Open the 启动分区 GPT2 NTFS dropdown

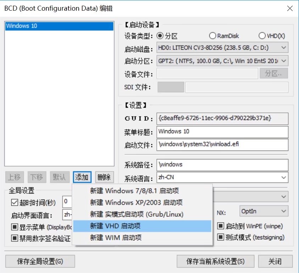point(222,61)
